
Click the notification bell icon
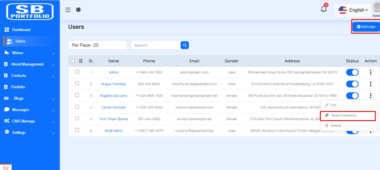(324, 9)
